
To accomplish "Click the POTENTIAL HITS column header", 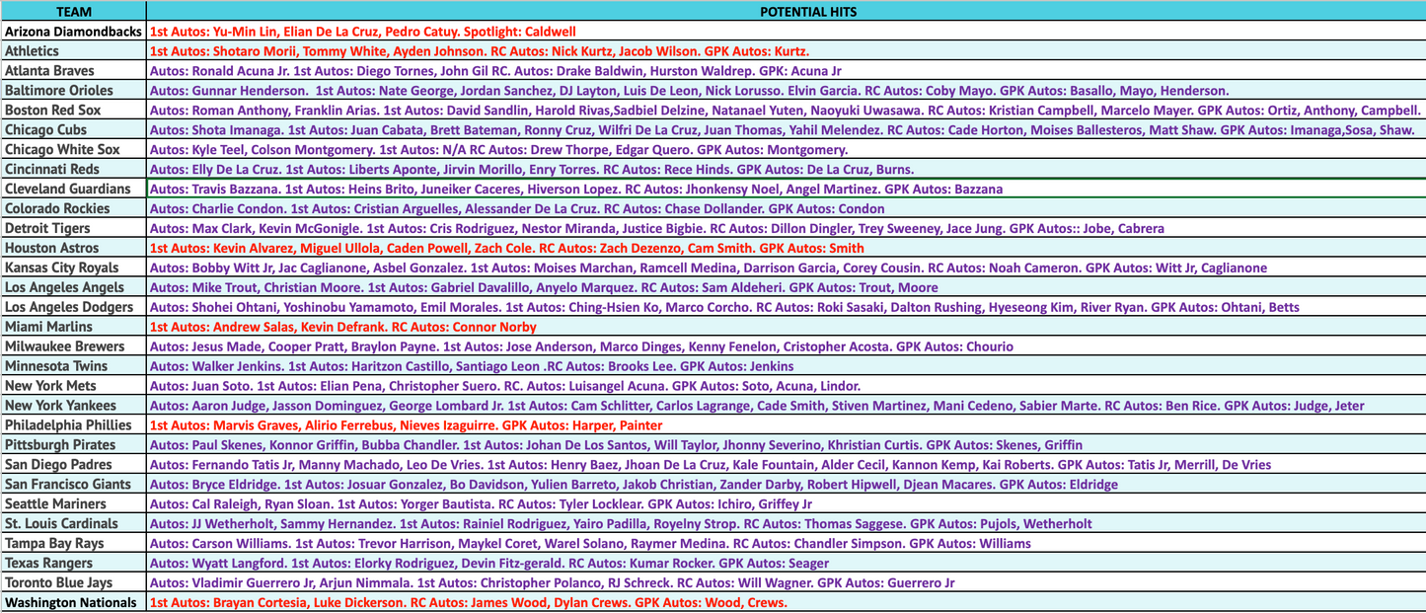I will click(786, 12).
